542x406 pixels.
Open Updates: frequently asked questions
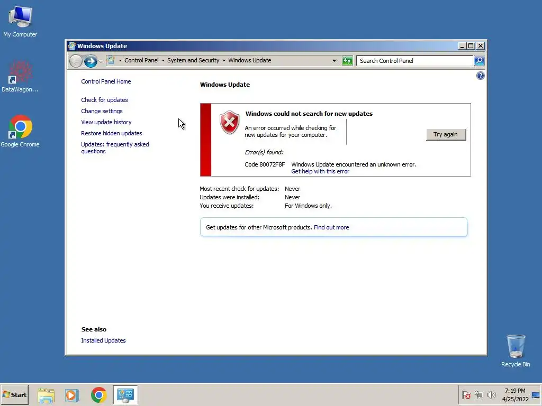point(115,148)
